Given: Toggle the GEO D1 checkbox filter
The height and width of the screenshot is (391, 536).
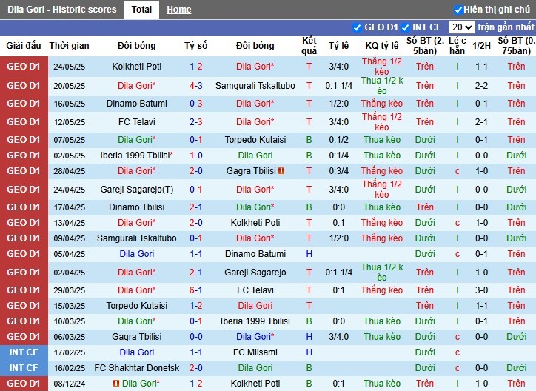Looking at the screenshot, I should click(358, 27).
